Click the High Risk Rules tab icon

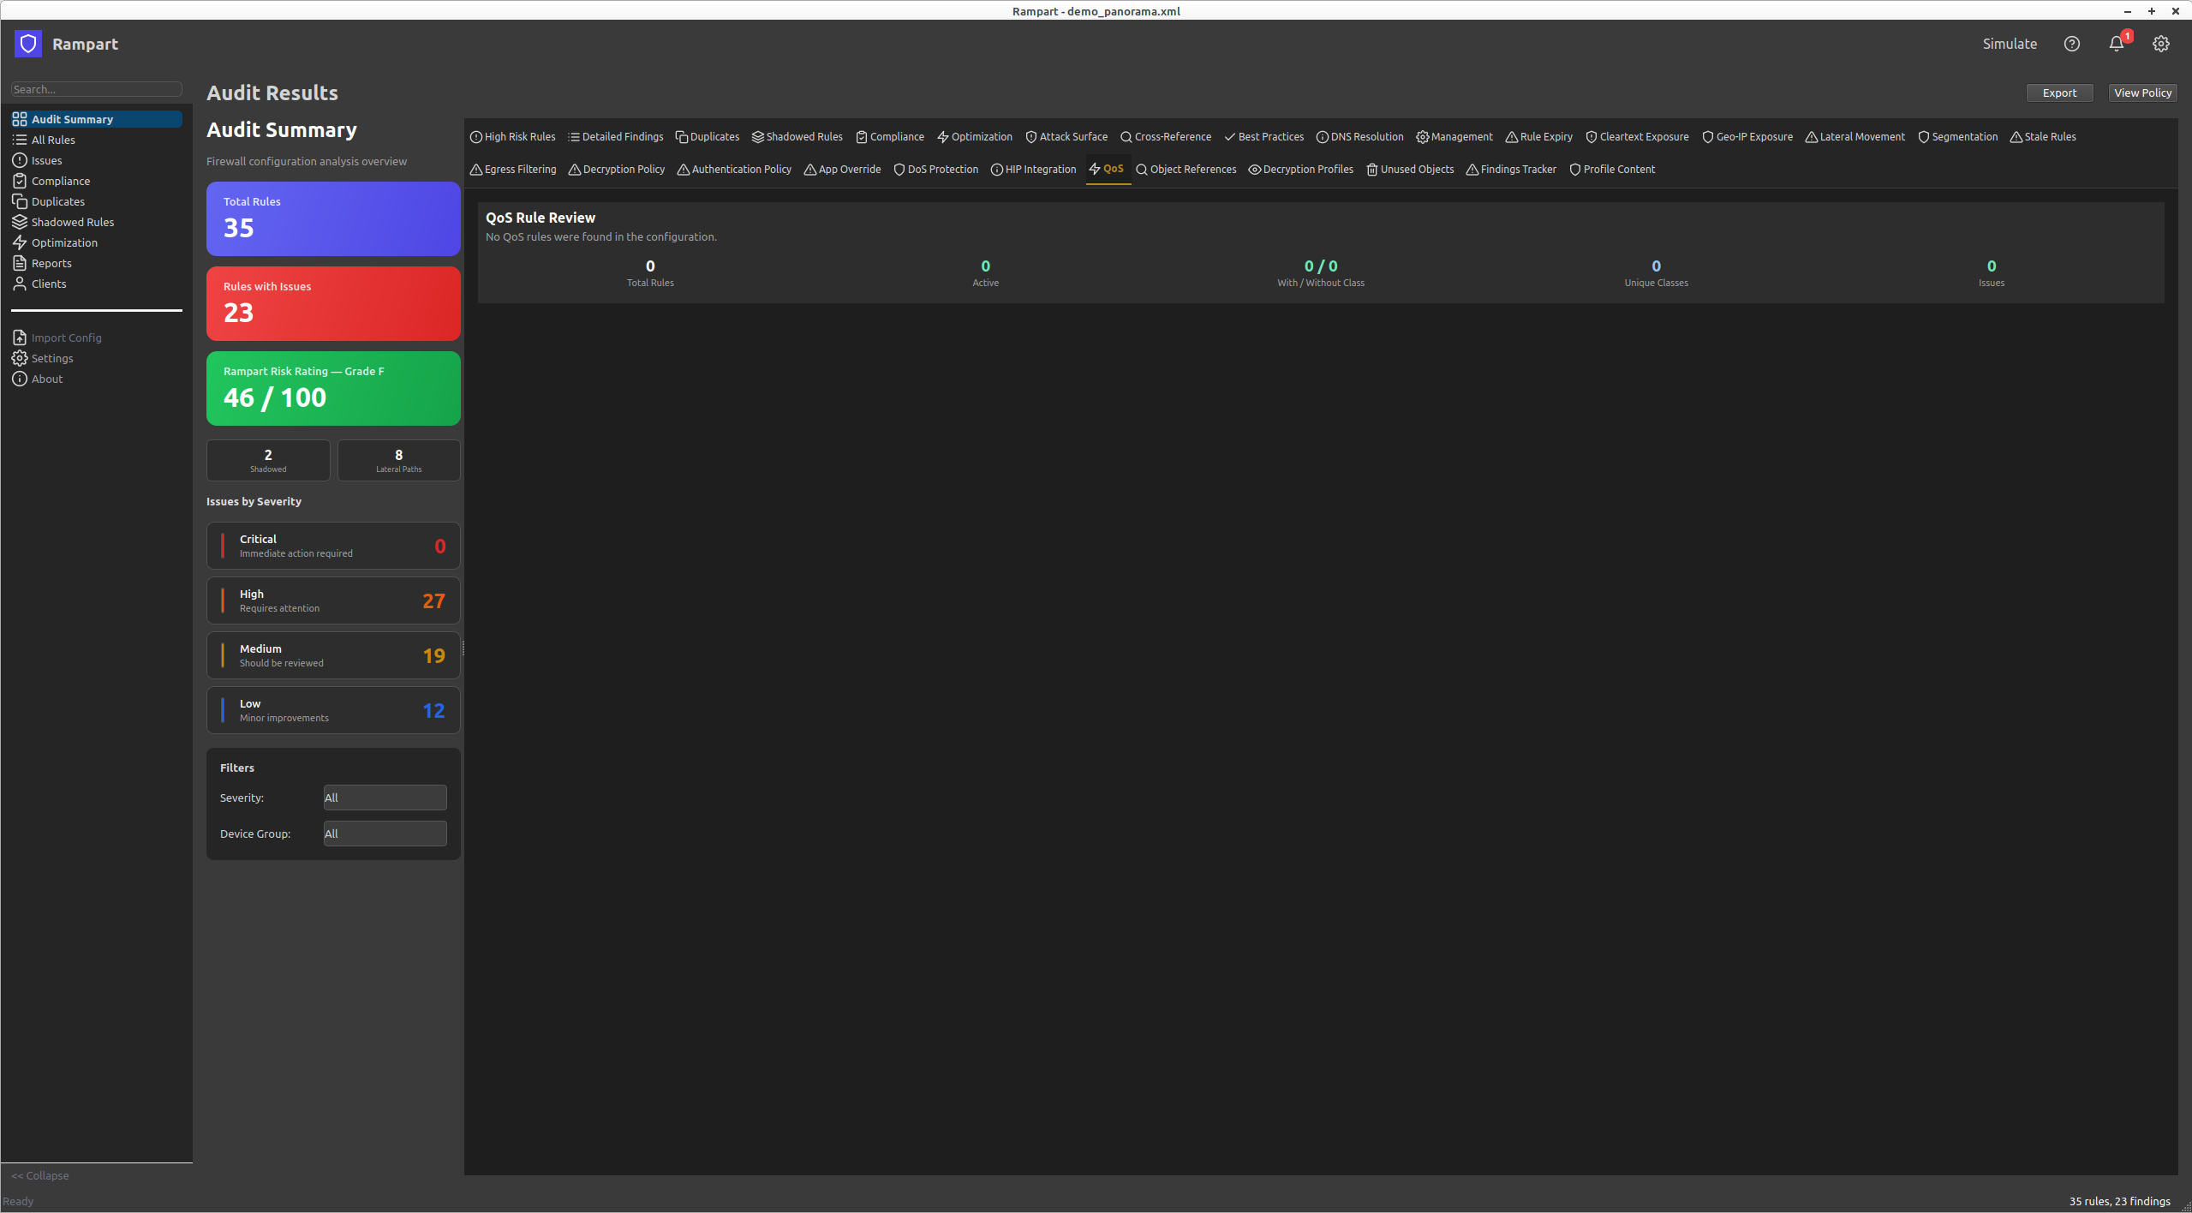(476, 137)
